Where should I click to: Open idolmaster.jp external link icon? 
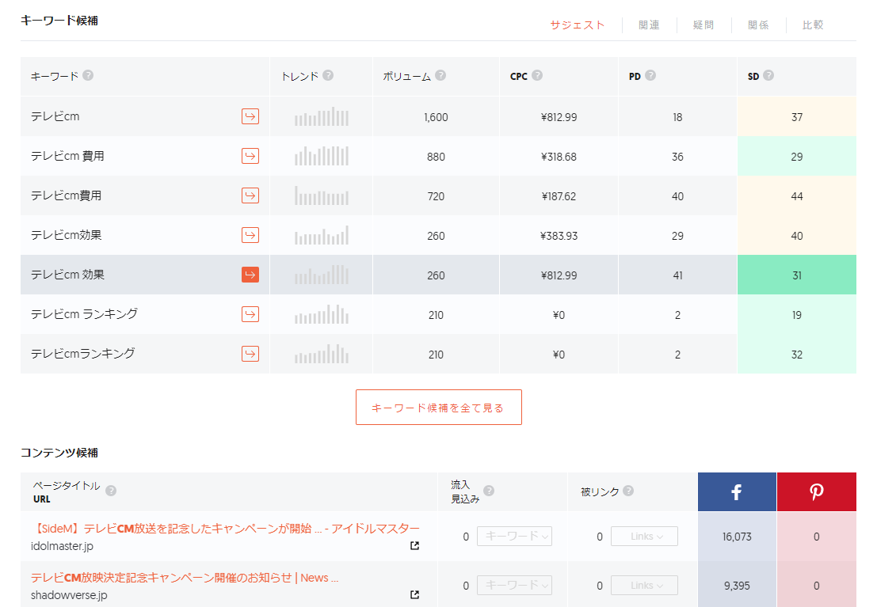414,545
